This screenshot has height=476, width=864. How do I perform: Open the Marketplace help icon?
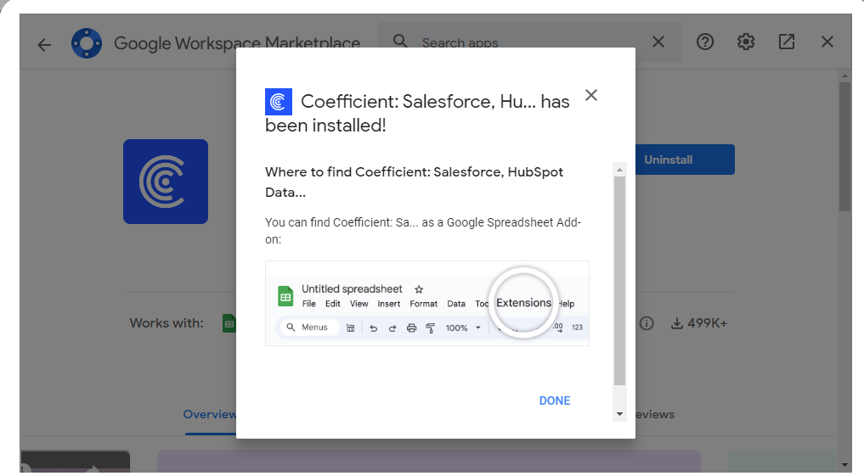tap(705, 42)
